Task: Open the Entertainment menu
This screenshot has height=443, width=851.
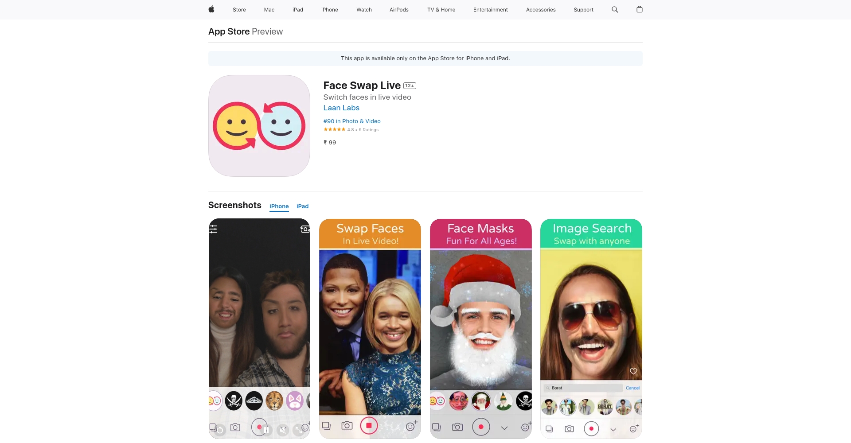Action: tap(491, 10)
